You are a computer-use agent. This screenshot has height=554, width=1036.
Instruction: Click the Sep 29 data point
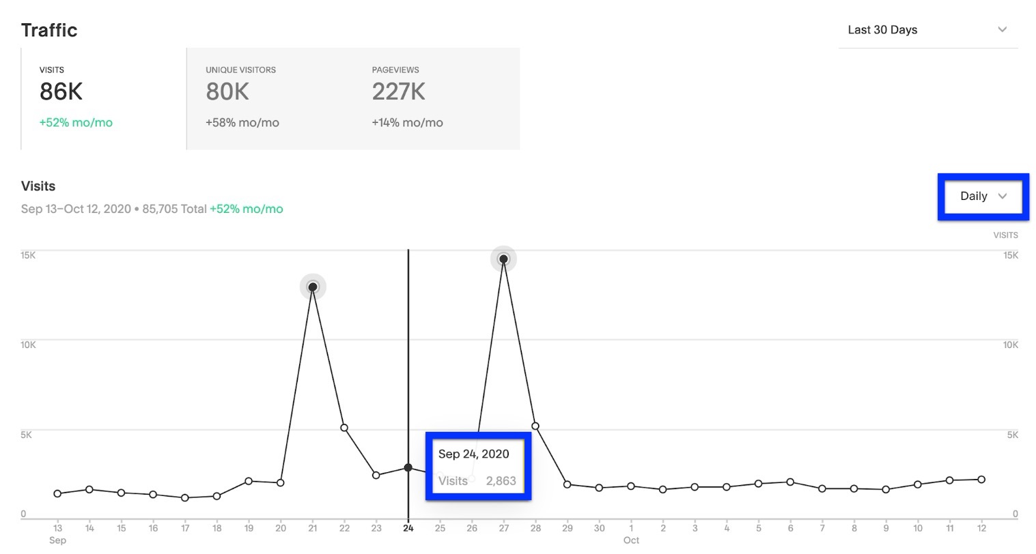tap(568, 484)
